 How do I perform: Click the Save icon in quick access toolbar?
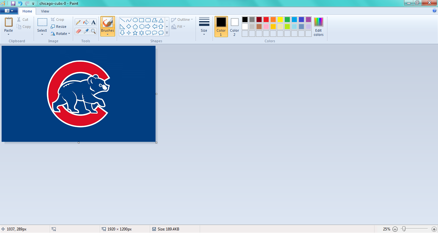13,4
